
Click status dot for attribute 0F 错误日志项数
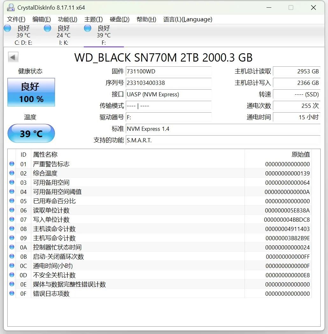(12, 293)
